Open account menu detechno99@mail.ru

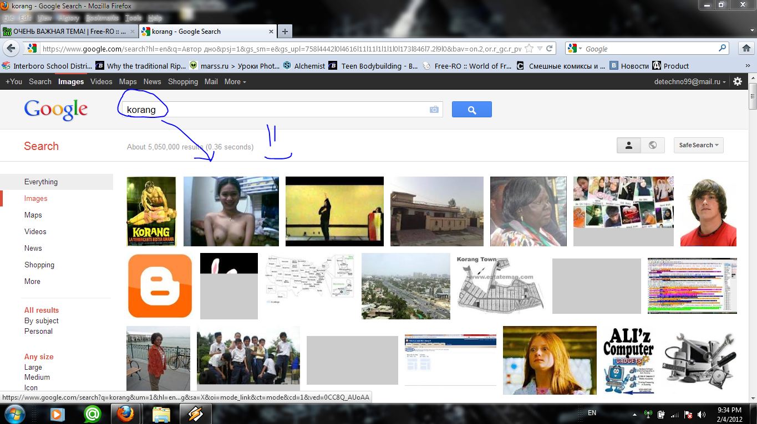tap(690, 81)
